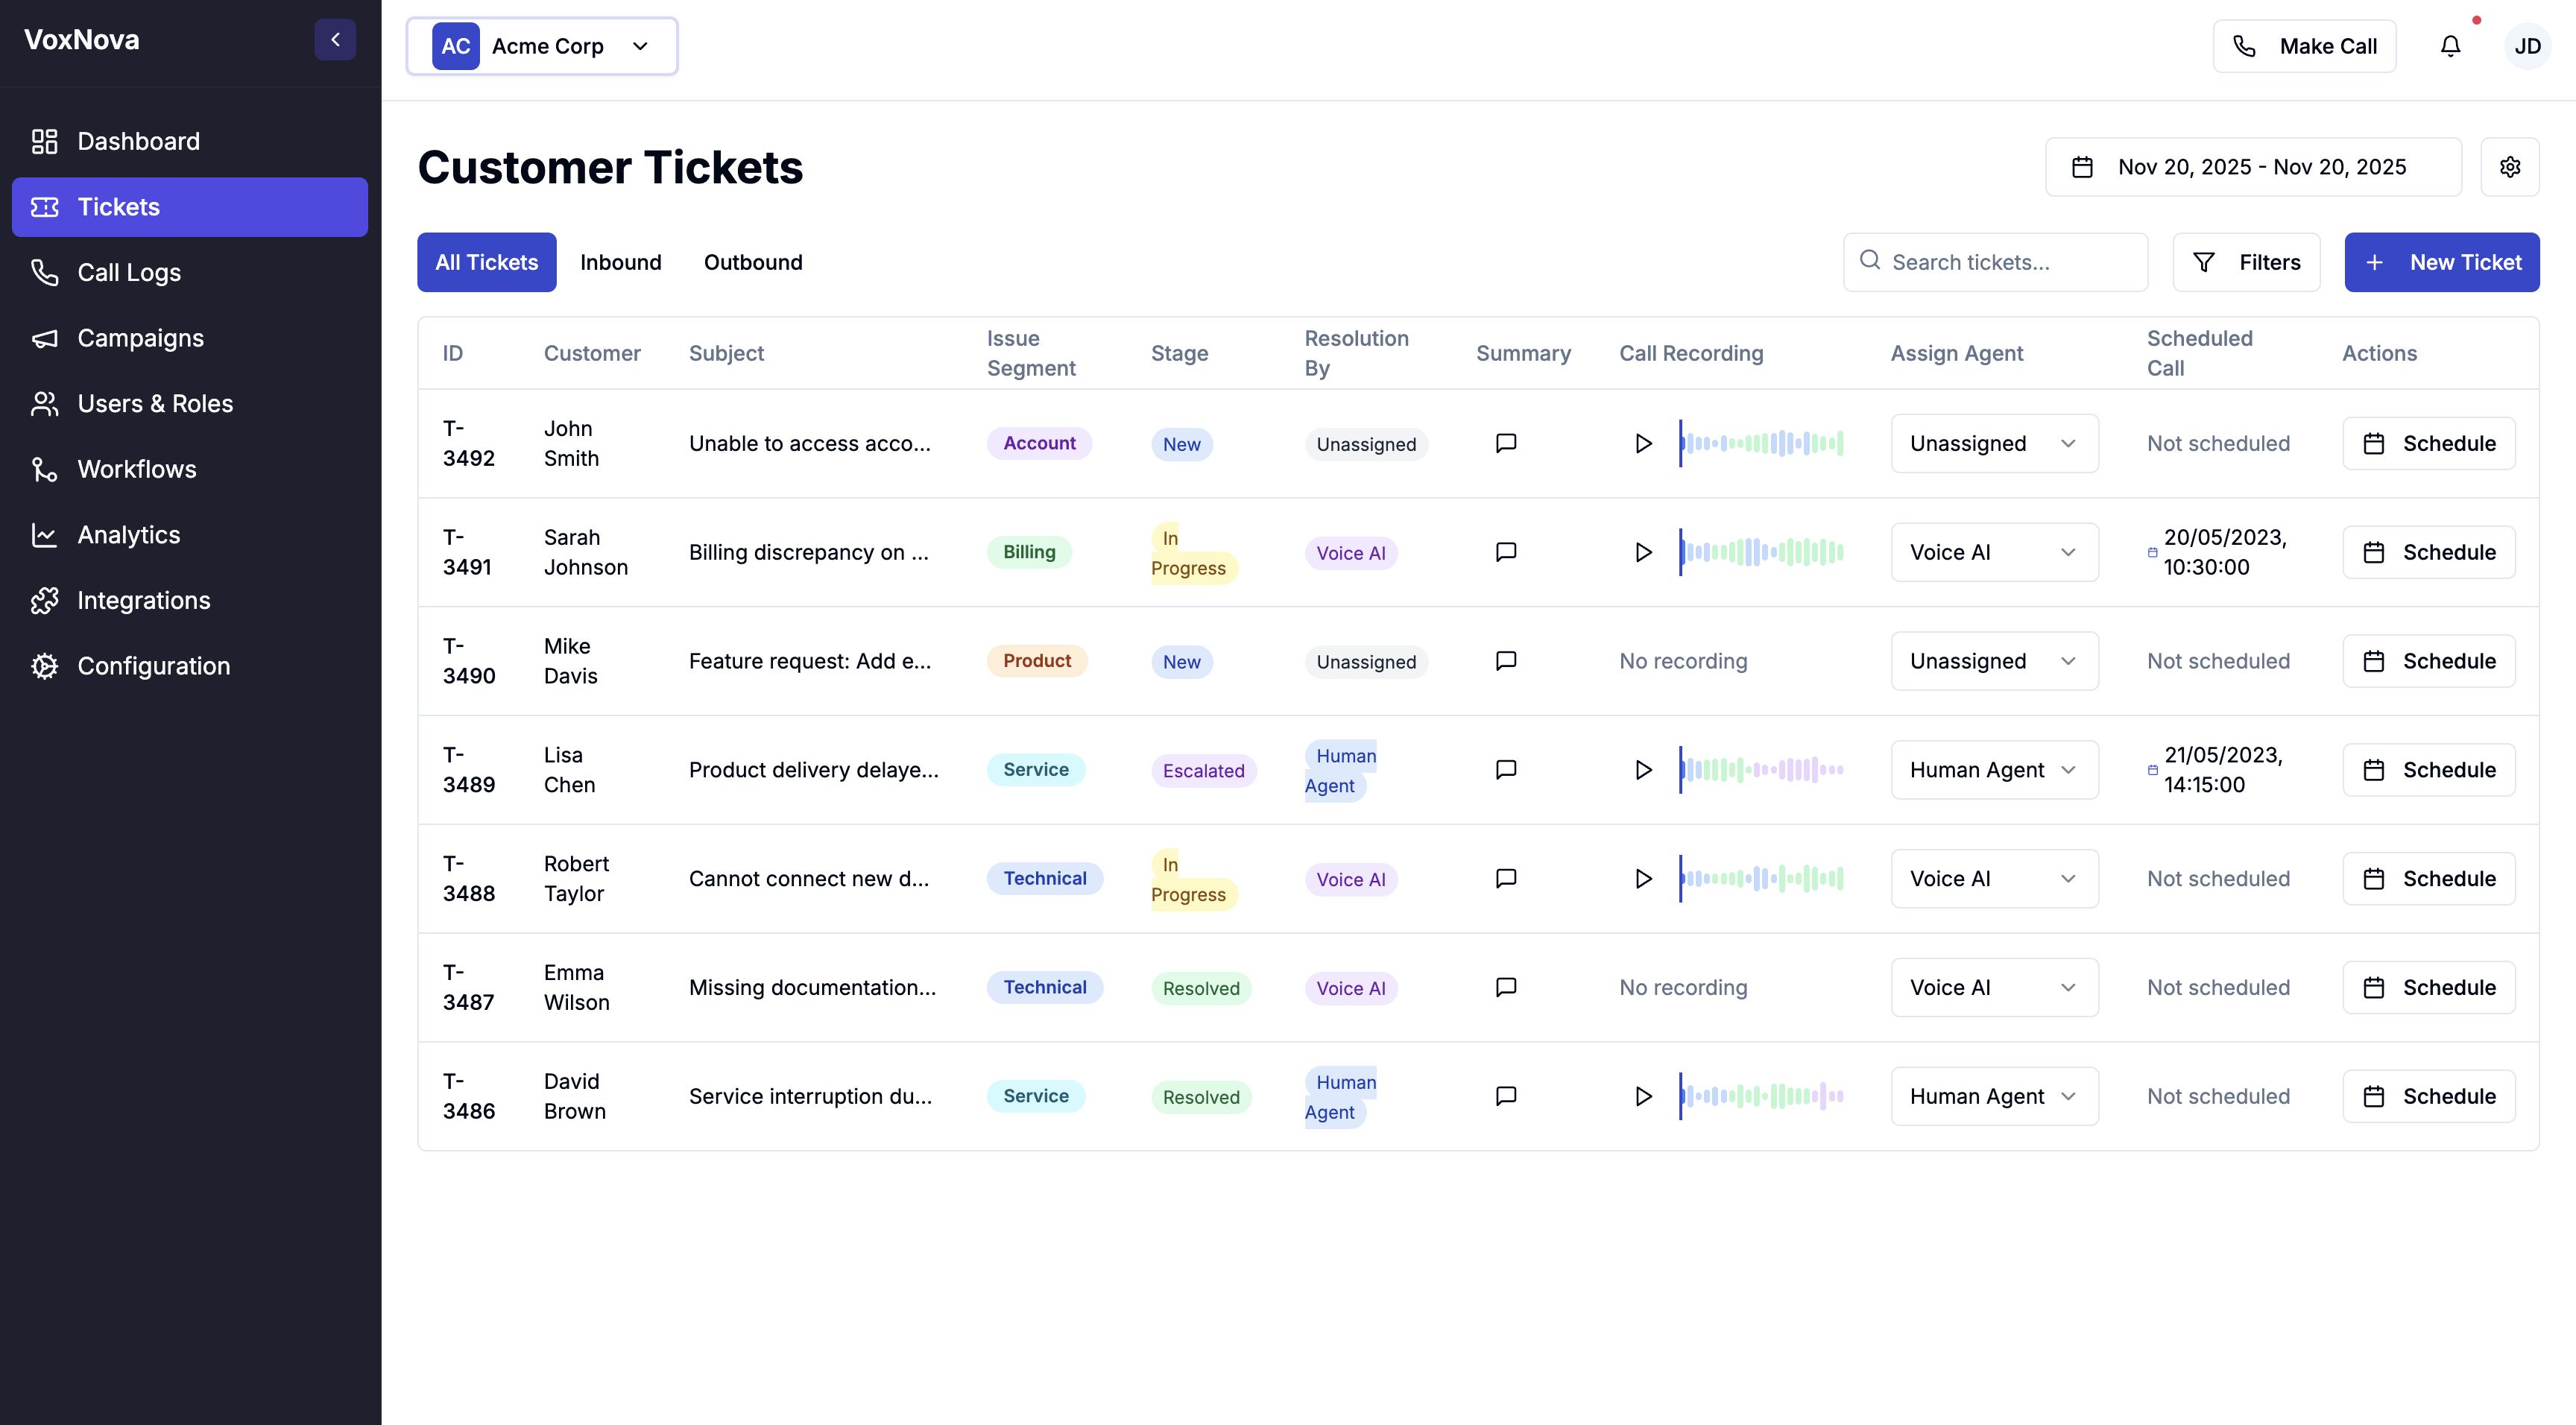Switch to the Inbound tickets tab
2576x1425 pixels.
pos(621,262)
